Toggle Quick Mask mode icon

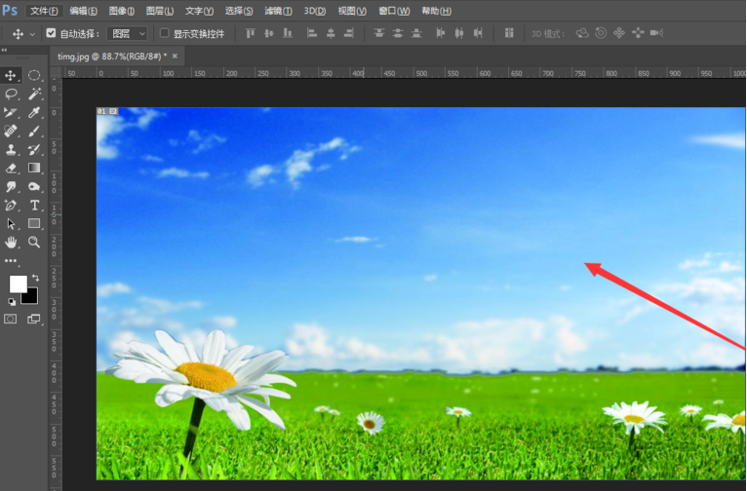[x=11, y=319]
